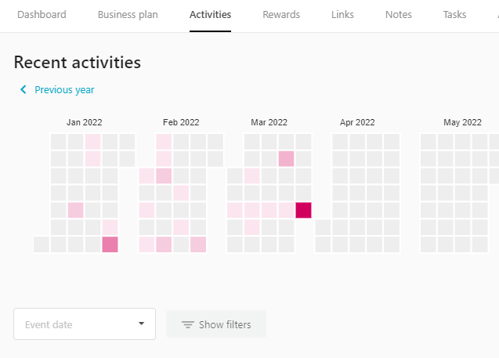This screenshot has width=499, height=358.
Task: Click the Show filters button
Action: 216,324
